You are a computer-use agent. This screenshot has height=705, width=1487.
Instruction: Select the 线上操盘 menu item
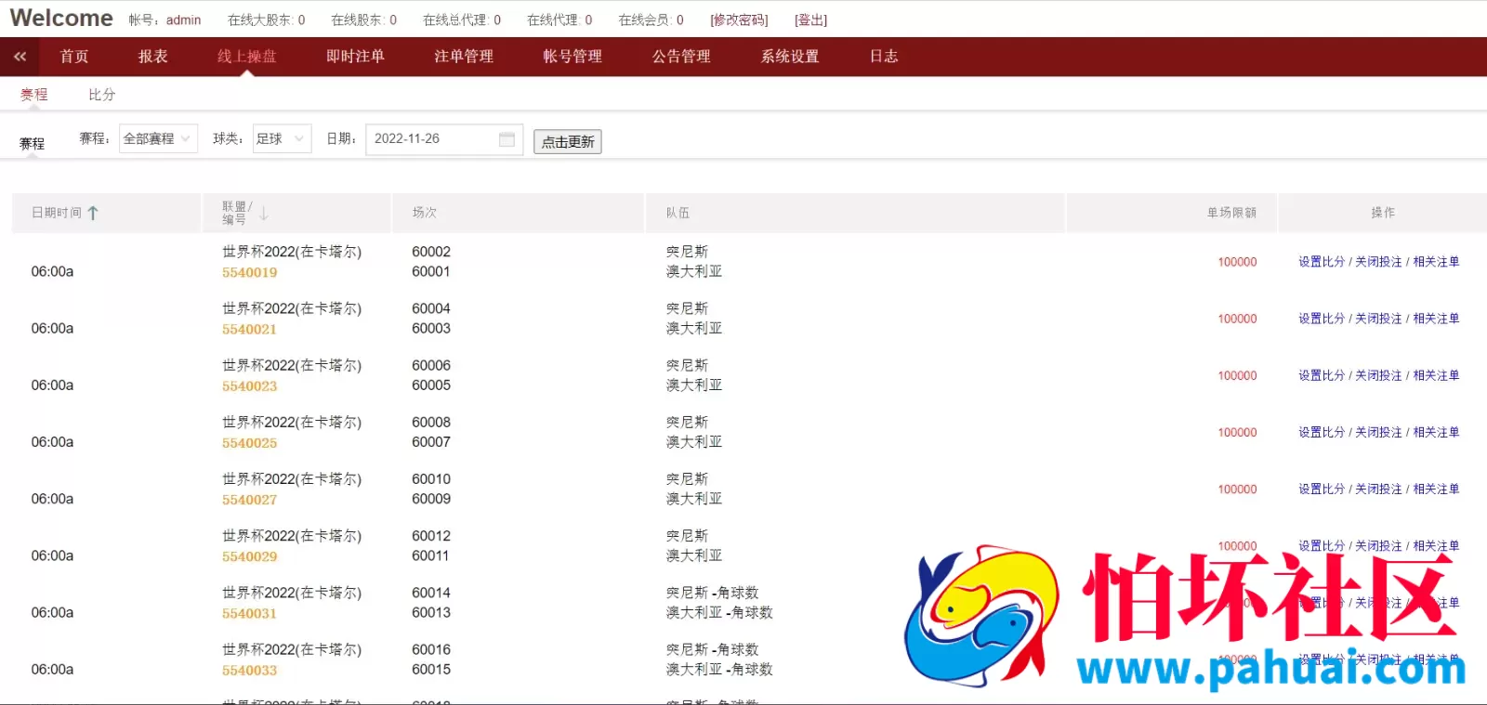click(247, 57)
